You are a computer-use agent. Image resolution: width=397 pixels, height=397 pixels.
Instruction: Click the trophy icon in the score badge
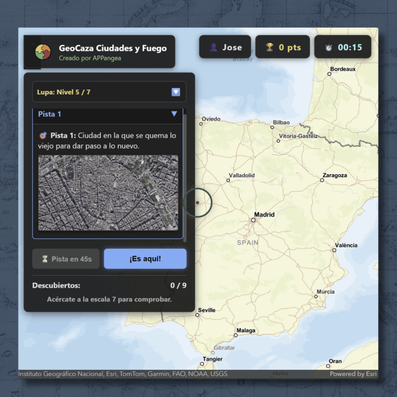[270, 47]
